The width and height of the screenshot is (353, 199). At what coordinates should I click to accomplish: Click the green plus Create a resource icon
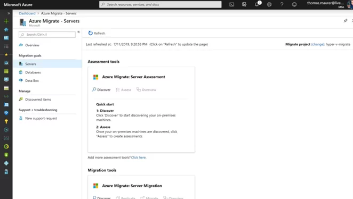6,21
